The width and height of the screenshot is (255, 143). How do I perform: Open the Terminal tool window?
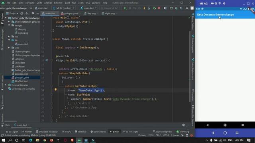tap(80, 131)
